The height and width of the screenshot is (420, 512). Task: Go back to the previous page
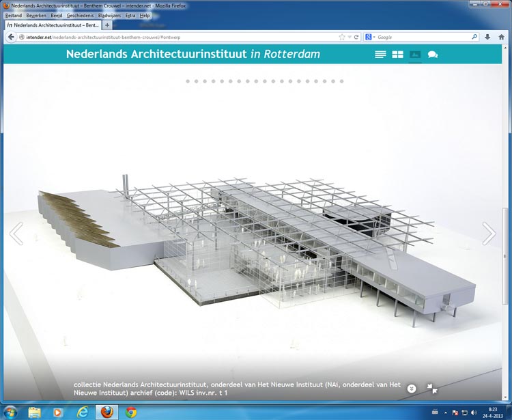(11, 38)
